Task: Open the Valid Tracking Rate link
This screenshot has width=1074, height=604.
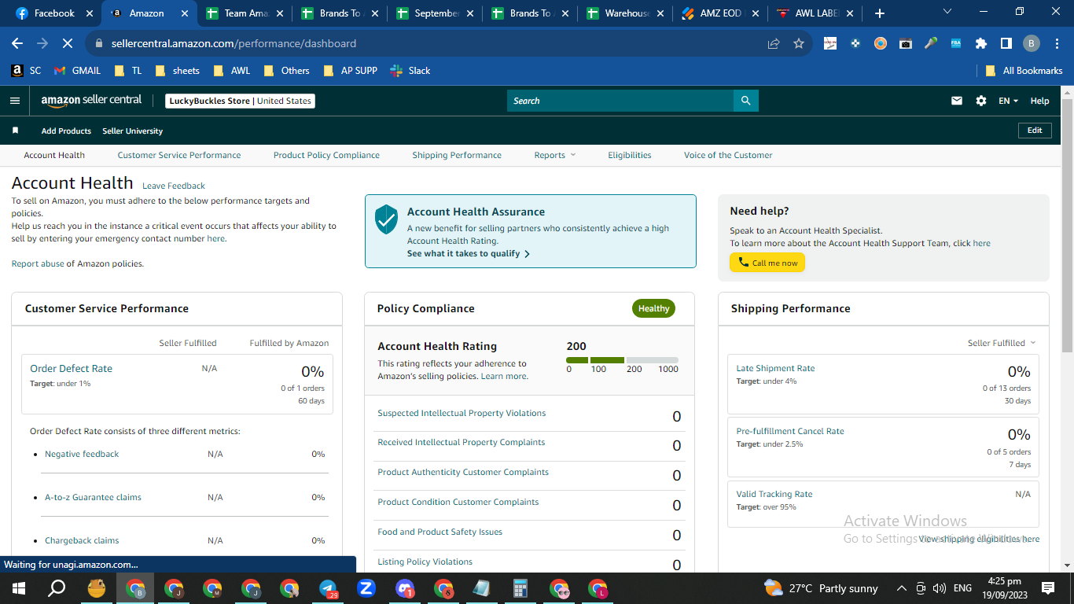Action: coord(774,494)
